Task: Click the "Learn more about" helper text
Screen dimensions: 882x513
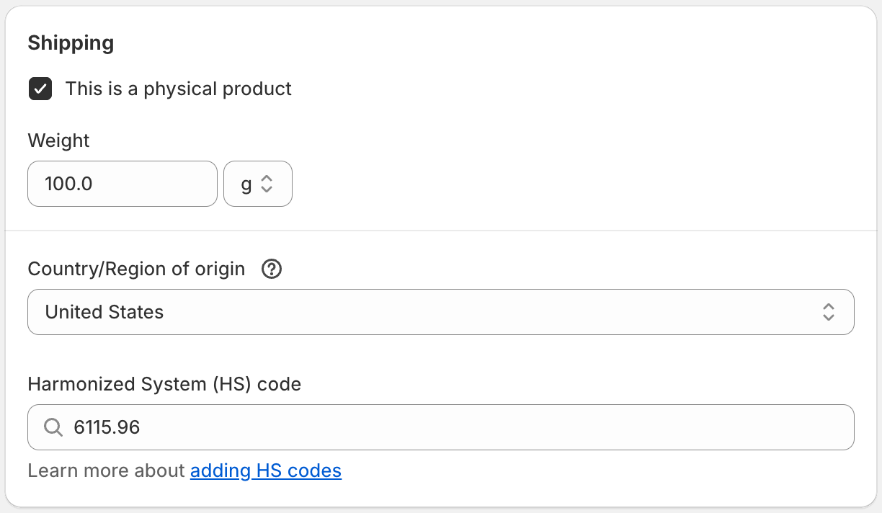Action: [106, 471]
